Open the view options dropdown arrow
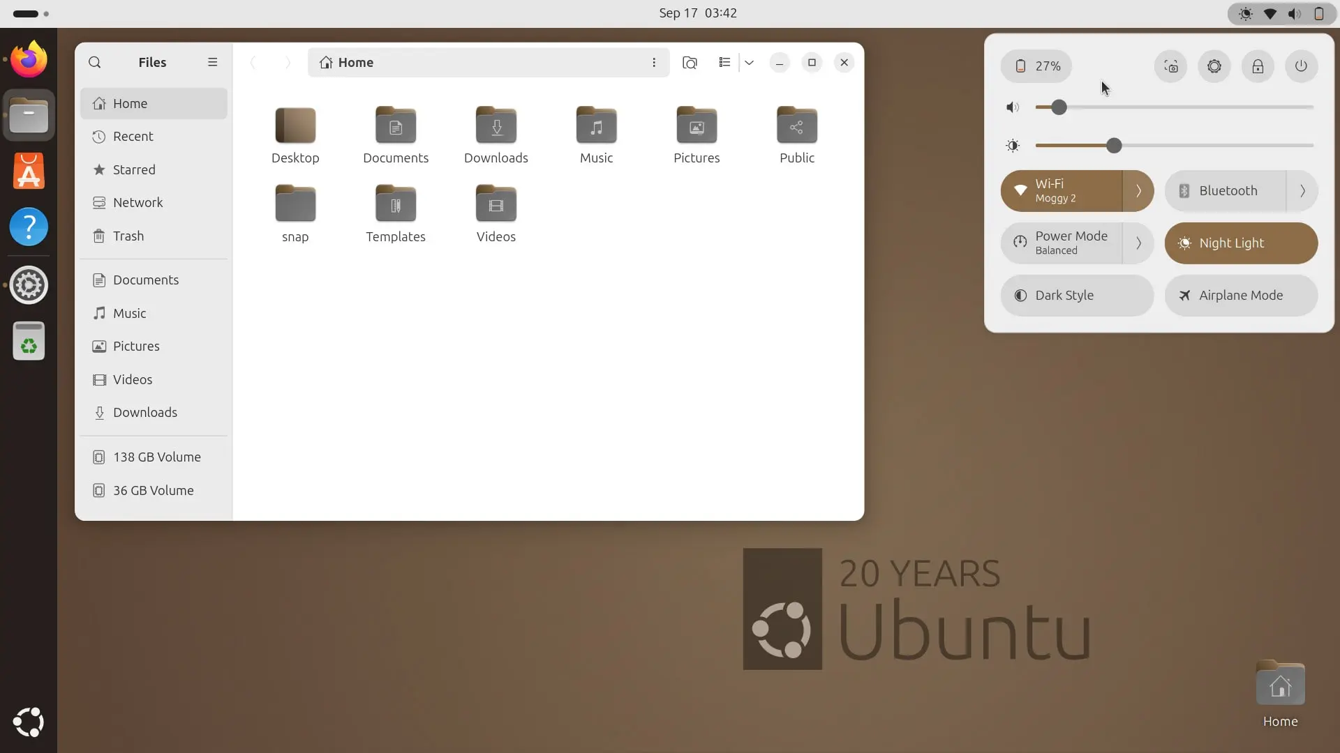 click(x=749, y=63)
